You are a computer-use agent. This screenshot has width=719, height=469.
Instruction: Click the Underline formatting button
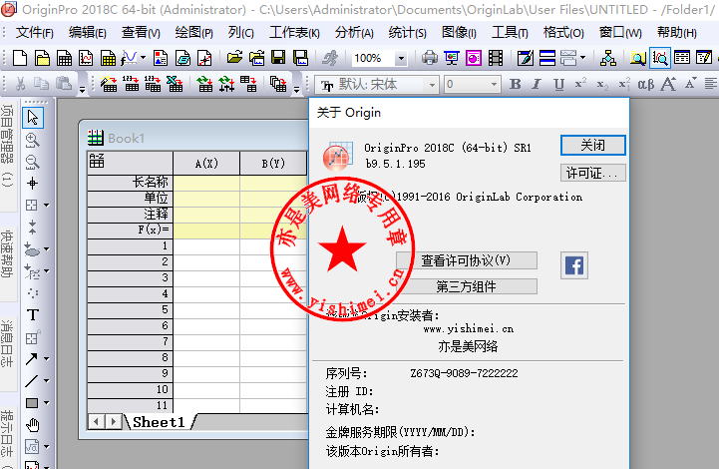click(x=558, y=84)
